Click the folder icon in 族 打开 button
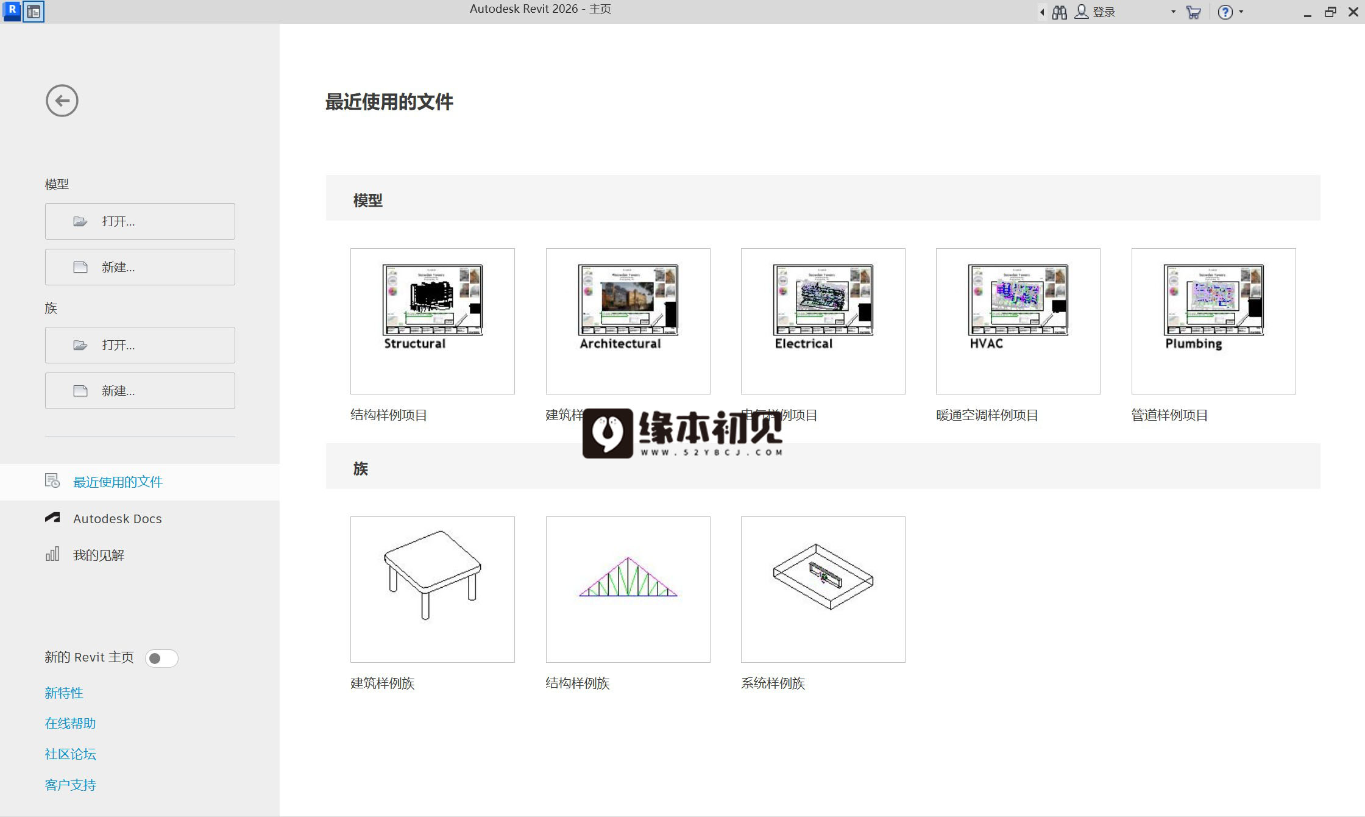This screenshot has height=817, width=1365. [x=80, y=345]
